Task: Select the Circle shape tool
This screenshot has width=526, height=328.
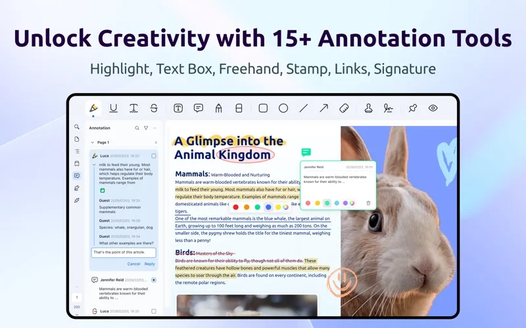Action: tap(283, 108)
